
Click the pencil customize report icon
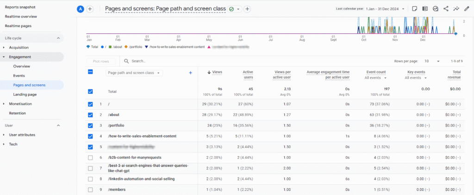(x=467, y=9)
